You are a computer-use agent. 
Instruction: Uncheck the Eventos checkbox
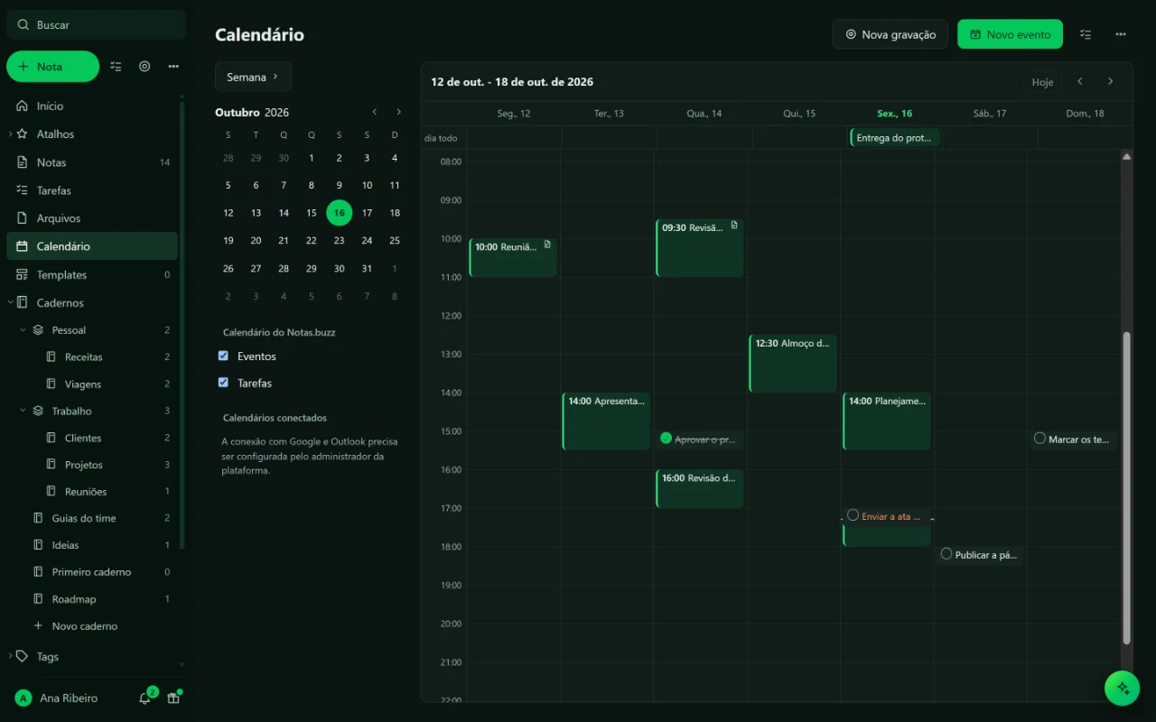coord(223,356)
